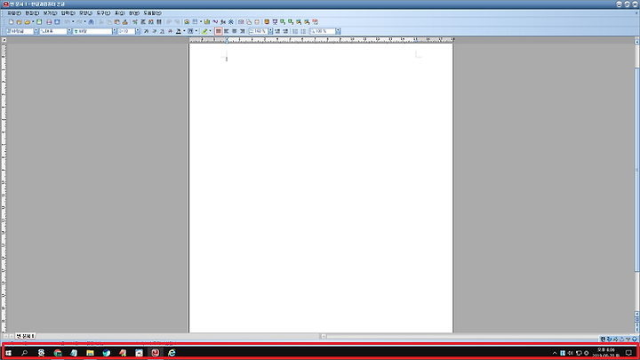Toggle bold text formatting
The height and width of the screenshot is (360, 640).
(147, 31)
